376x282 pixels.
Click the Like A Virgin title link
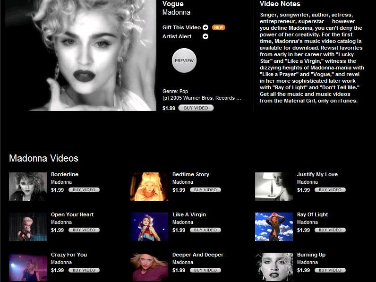click(x=189, y=214)
